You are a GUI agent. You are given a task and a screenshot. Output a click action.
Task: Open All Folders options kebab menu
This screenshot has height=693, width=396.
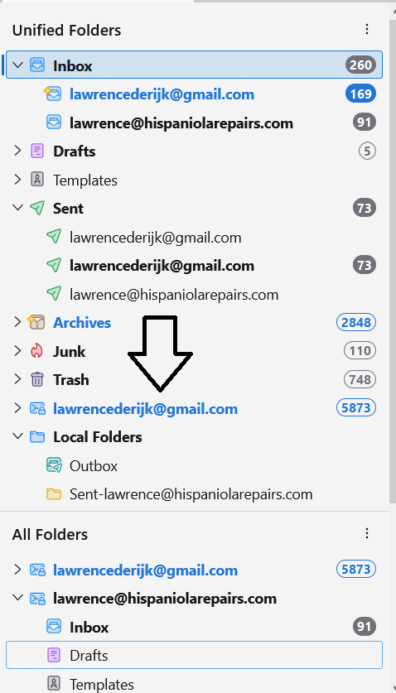click(x=366, y=533)
